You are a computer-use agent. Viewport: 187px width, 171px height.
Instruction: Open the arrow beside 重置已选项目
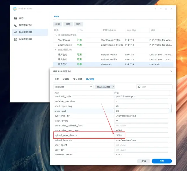[114, 87]
